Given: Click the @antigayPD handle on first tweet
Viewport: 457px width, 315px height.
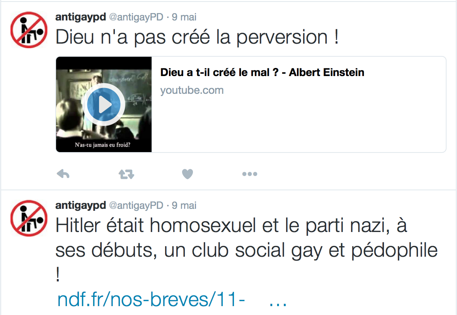Looking at the screenshot, I should (x=136, y=17).
